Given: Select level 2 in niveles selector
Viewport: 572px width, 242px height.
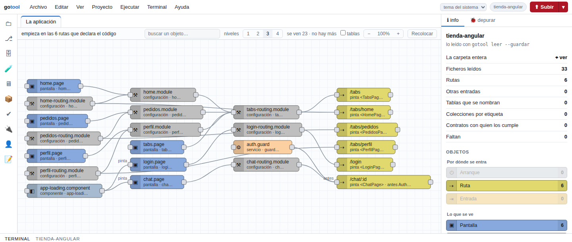Looking at the screenshot, I should coord(258,34).
